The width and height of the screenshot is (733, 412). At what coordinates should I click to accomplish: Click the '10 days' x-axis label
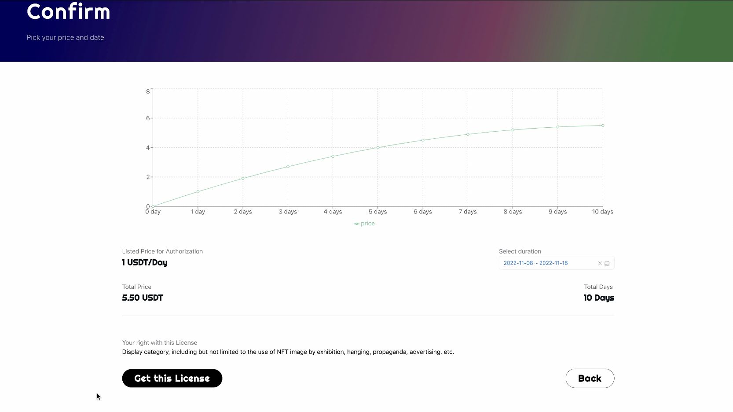point(602,212)
